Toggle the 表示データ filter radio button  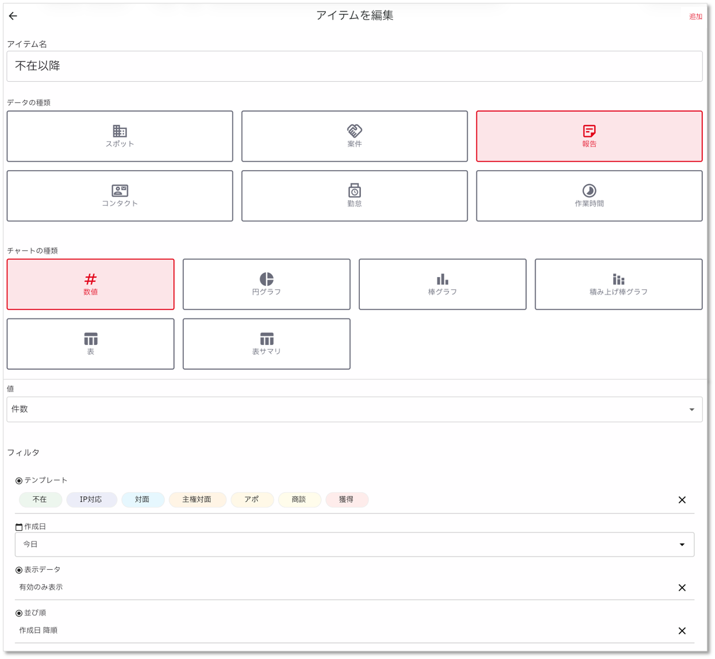(19, 570)
